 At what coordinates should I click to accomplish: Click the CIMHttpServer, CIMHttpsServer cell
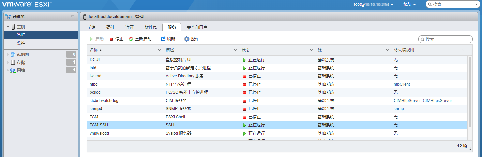coord(423,101)
